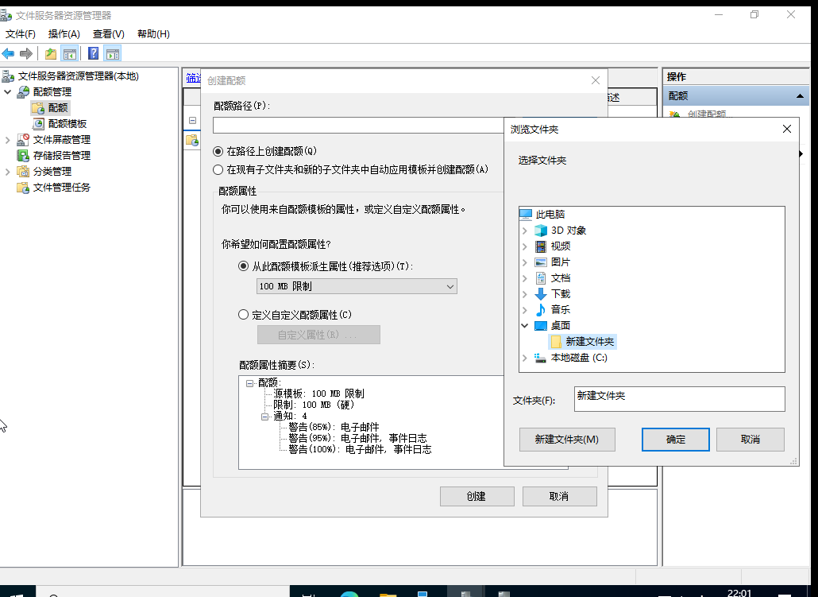
Task: Select 从此配额模板派生属性 radio option
Action: point(243,266)
